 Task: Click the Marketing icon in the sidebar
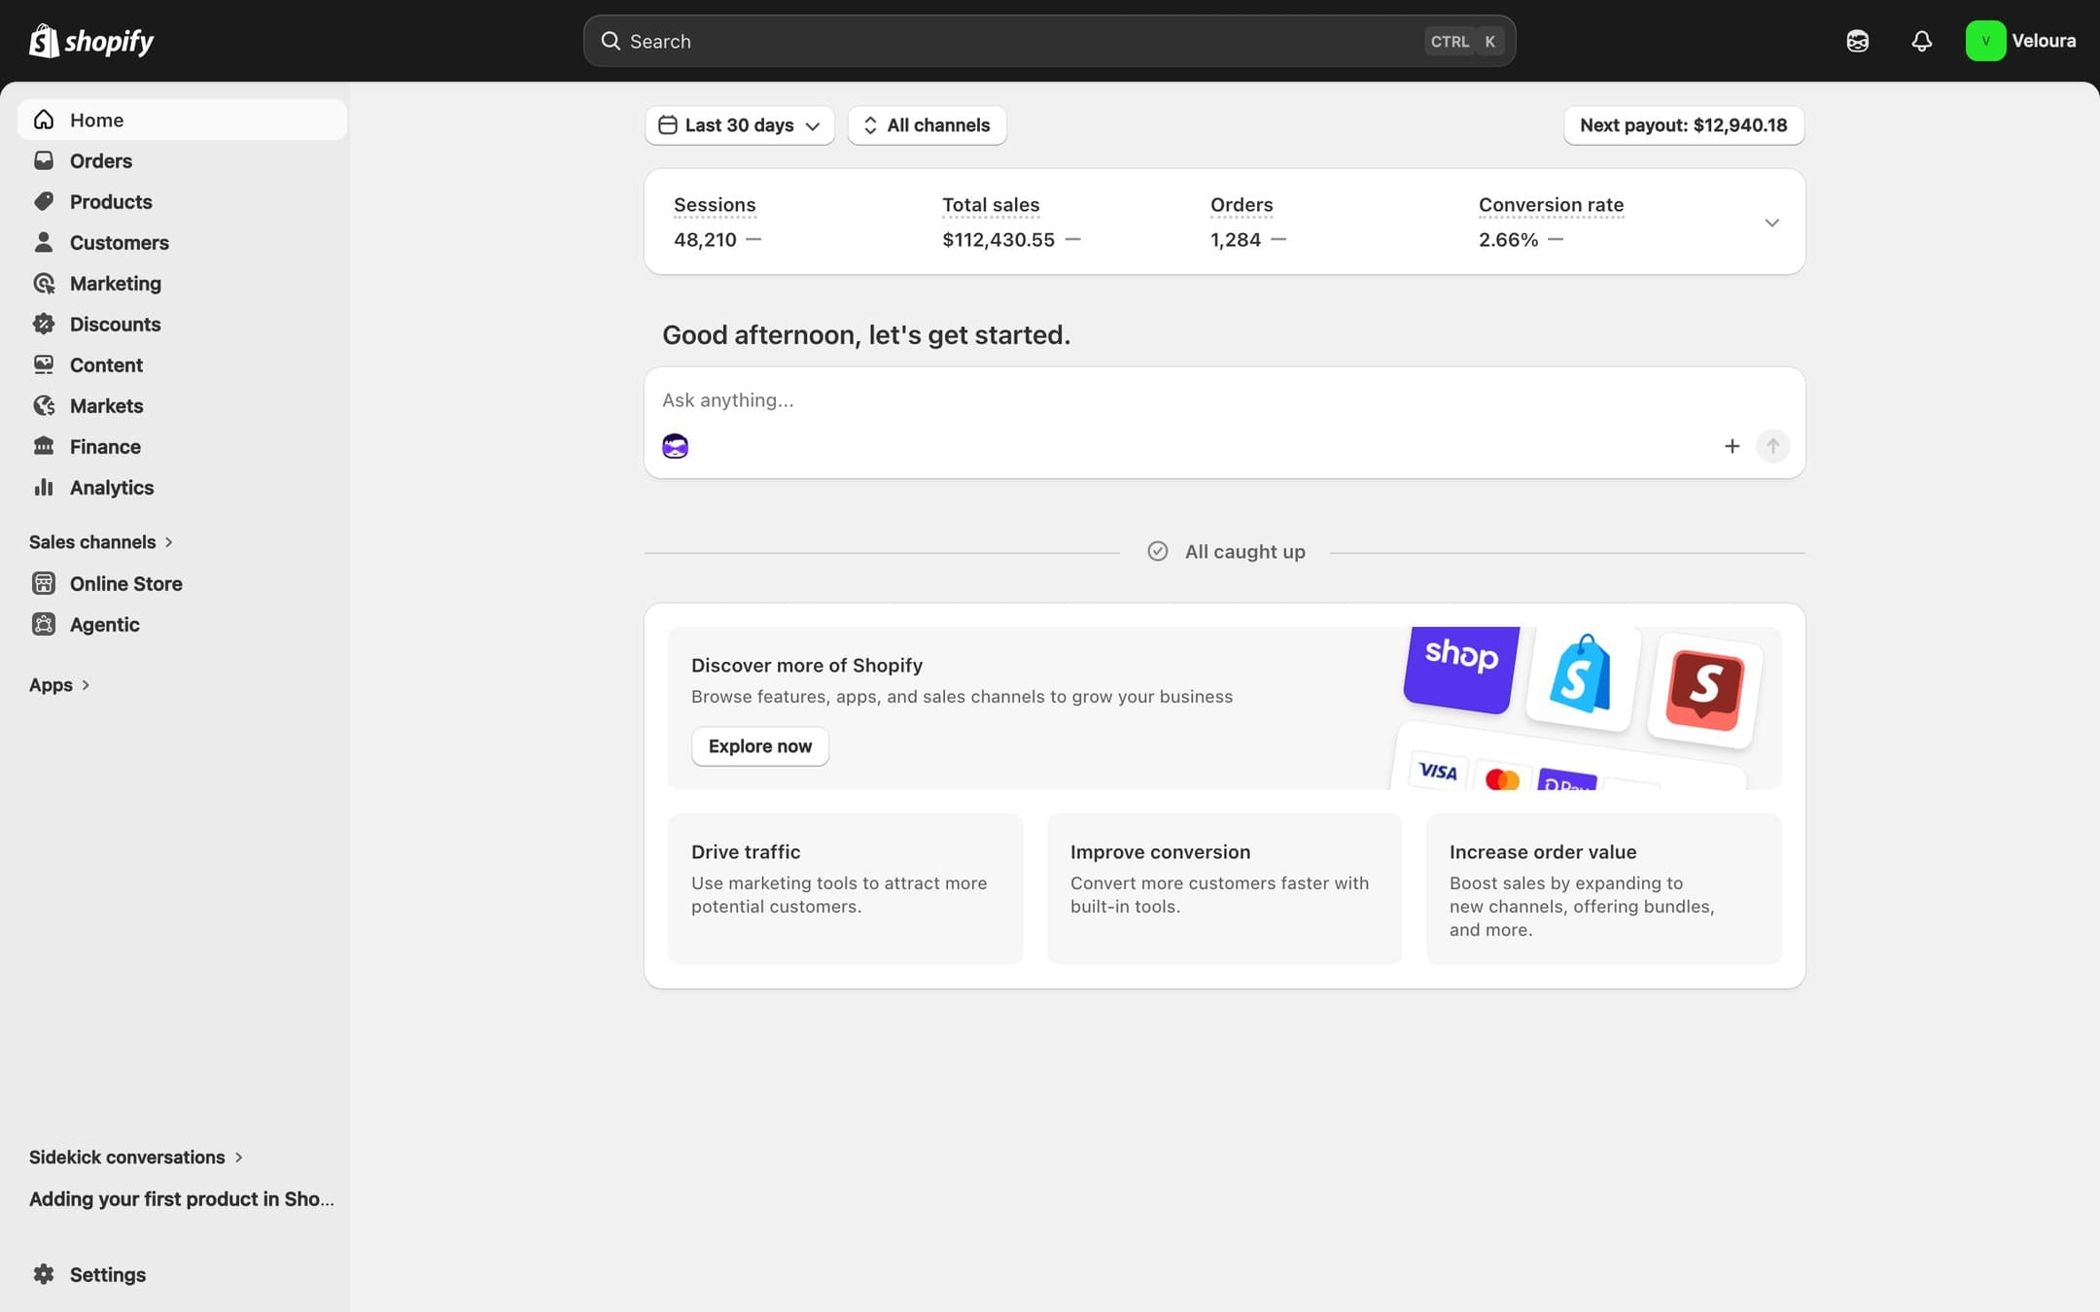tap(44, 283)
